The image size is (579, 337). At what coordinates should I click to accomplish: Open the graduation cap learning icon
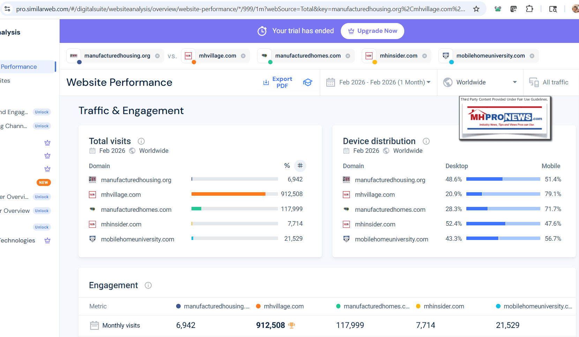(x=308, y=82)
